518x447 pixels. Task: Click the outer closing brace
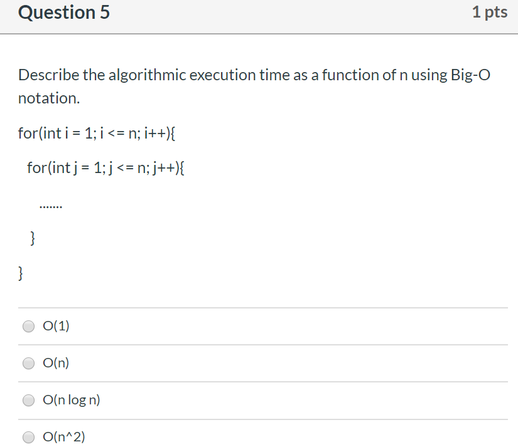20,273
